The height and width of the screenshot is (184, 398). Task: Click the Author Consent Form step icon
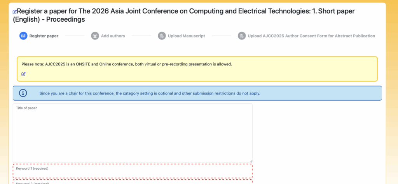[242, 36]
